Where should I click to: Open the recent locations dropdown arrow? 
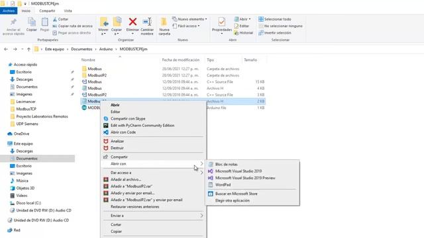(x=22, y=49)
